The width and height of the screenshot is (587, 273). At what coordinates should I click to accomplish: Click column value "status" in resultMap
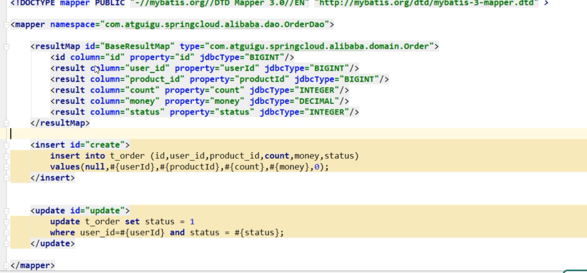[x=145, y=112]
